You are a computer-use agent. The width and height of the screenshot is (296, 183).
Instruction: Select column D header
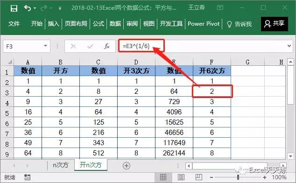pos(136,62)
